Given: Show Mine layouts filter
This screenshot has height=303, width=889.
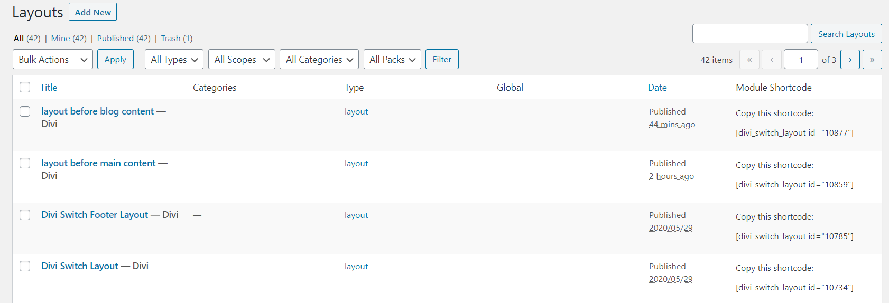Looking at the screenshot, I should click(x=61, y=39).
